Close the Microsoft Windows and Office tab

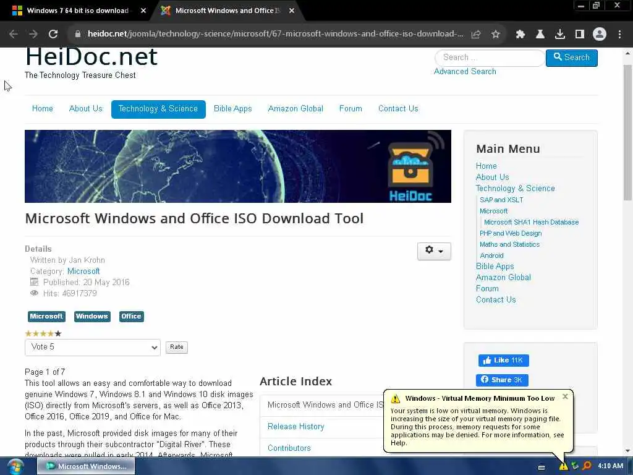pos(292,11)
